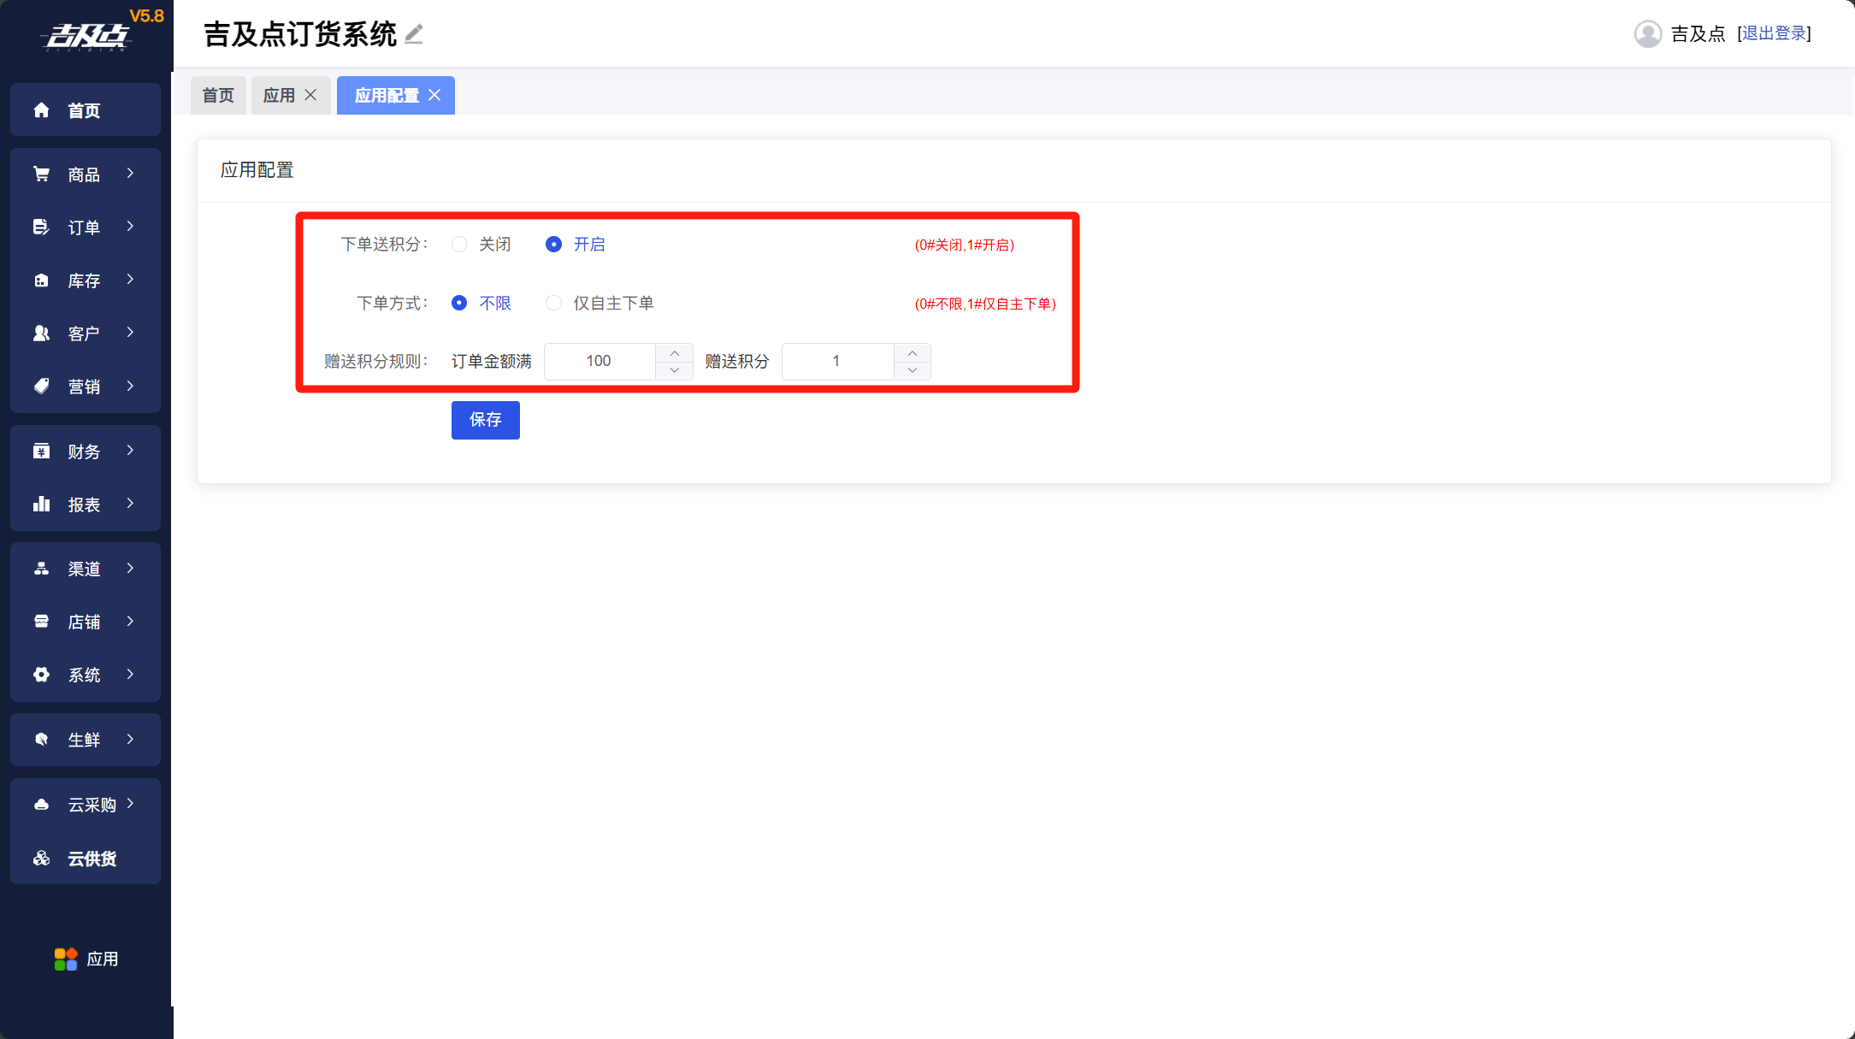Screen dimensions: 1855x1039
Task: Select 开启 radio for 下单送积分
Action: 554,245
